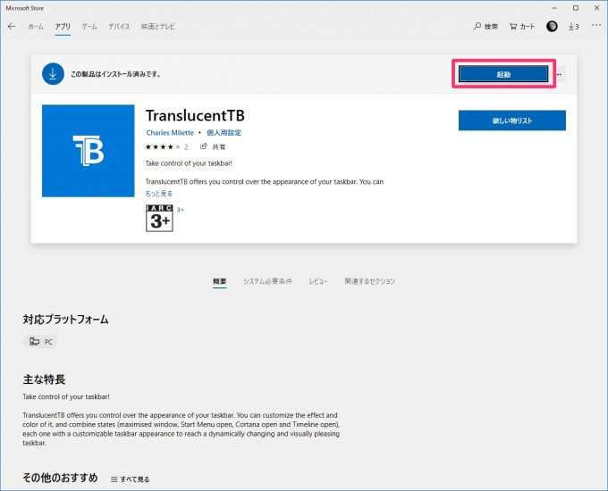The image size is (608, 491).
Task: Click the 主な特長 heading
Action: pos(44,379)
